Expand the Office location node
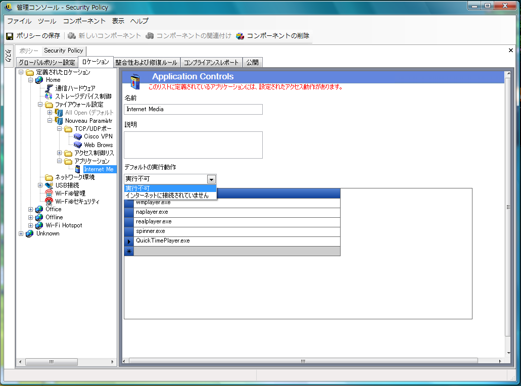521x386 pixels. [x=30, y=209]
